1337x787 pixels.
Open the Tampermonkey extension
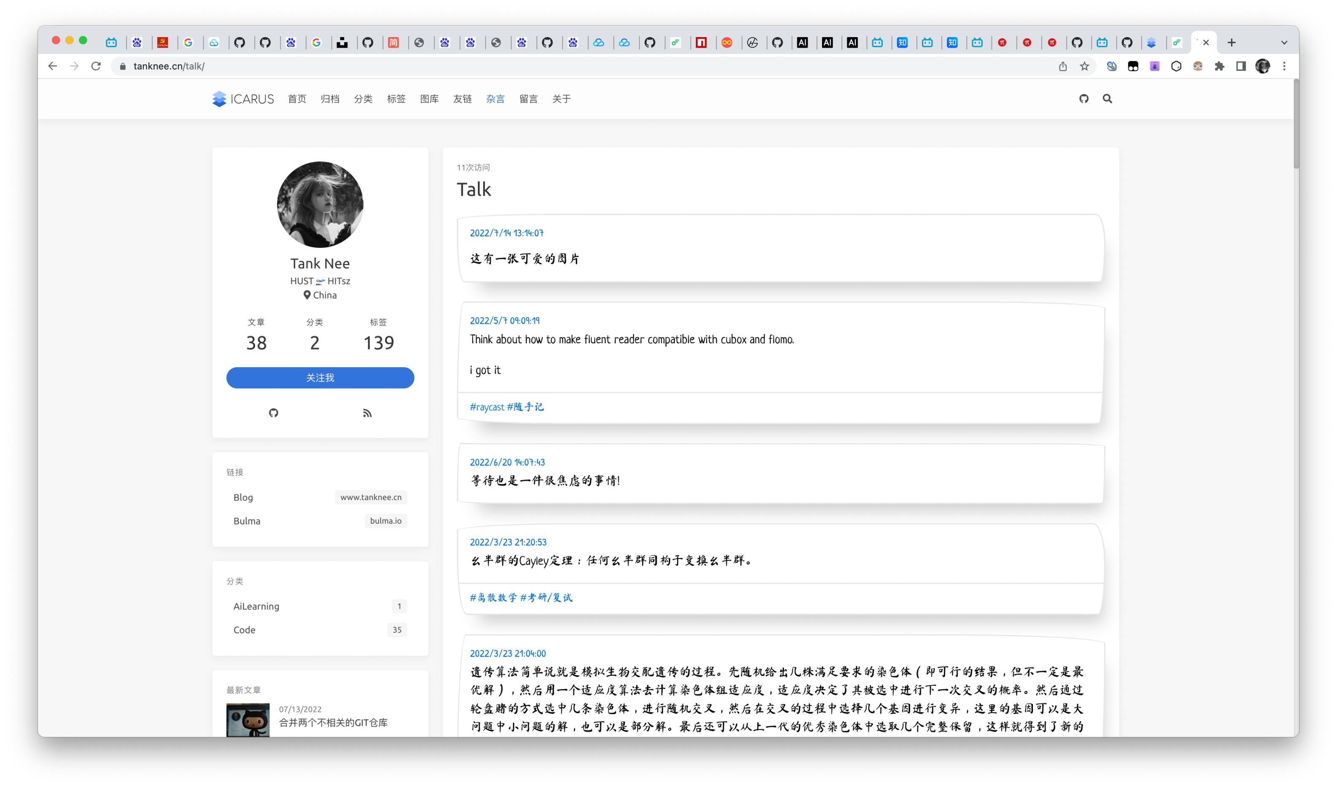click(x=1133, y=66)
